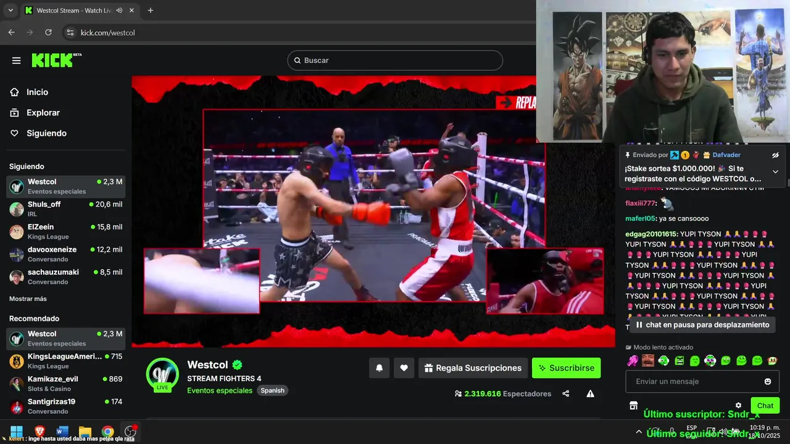The height and width of the screenshot is (444, 790).
Task: Click Regala Suscripciones button
Action: [x=473, y=368]
